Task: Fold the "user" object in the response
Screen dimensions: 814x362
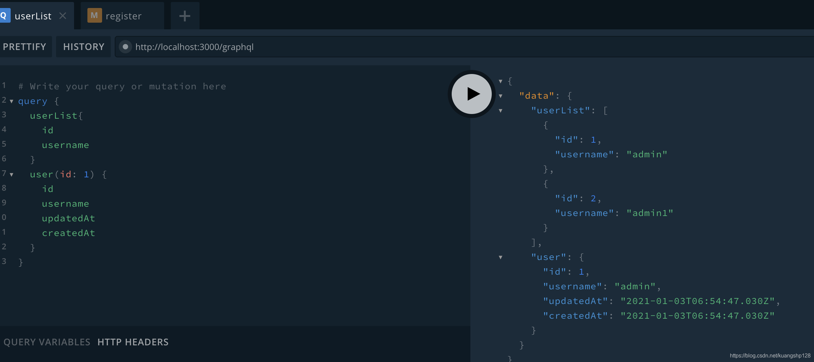Action: click(x=500, y=257)
